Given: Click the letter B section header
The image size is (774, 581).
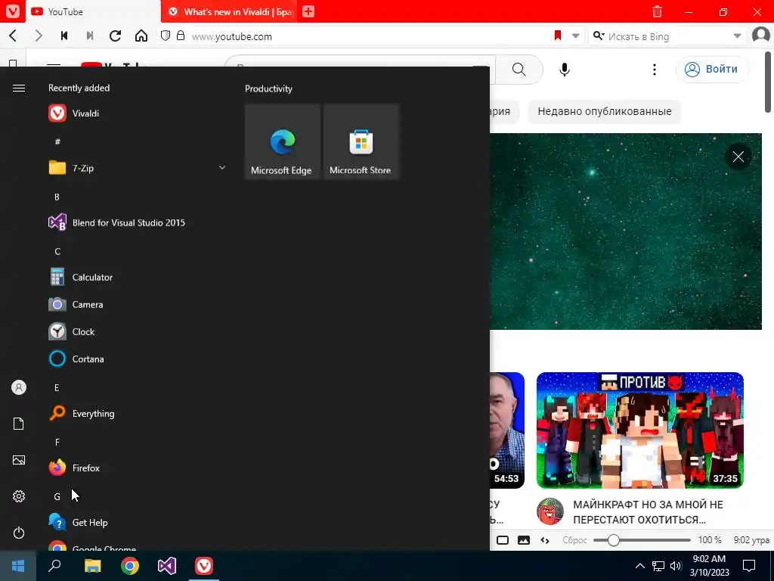Looking at the screenshot, I should [57, 197].
